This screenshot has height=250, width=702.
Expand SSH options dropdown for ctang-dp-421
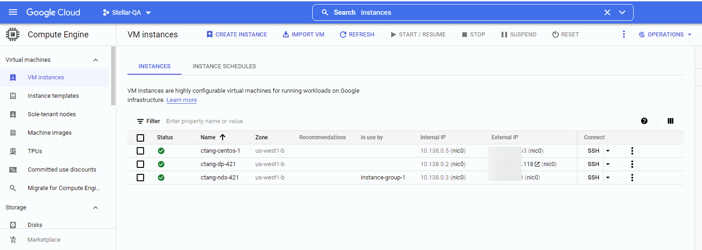click(x=608, y=164)
